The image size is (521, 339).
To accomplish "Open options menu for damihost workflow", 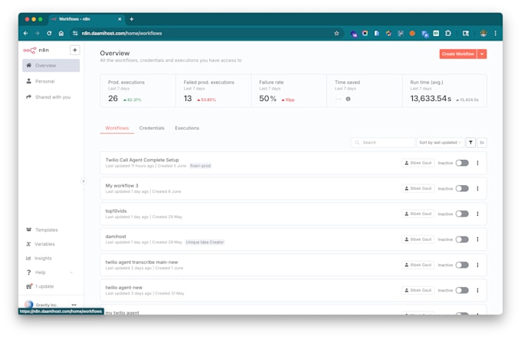I will tap(477, 240).
